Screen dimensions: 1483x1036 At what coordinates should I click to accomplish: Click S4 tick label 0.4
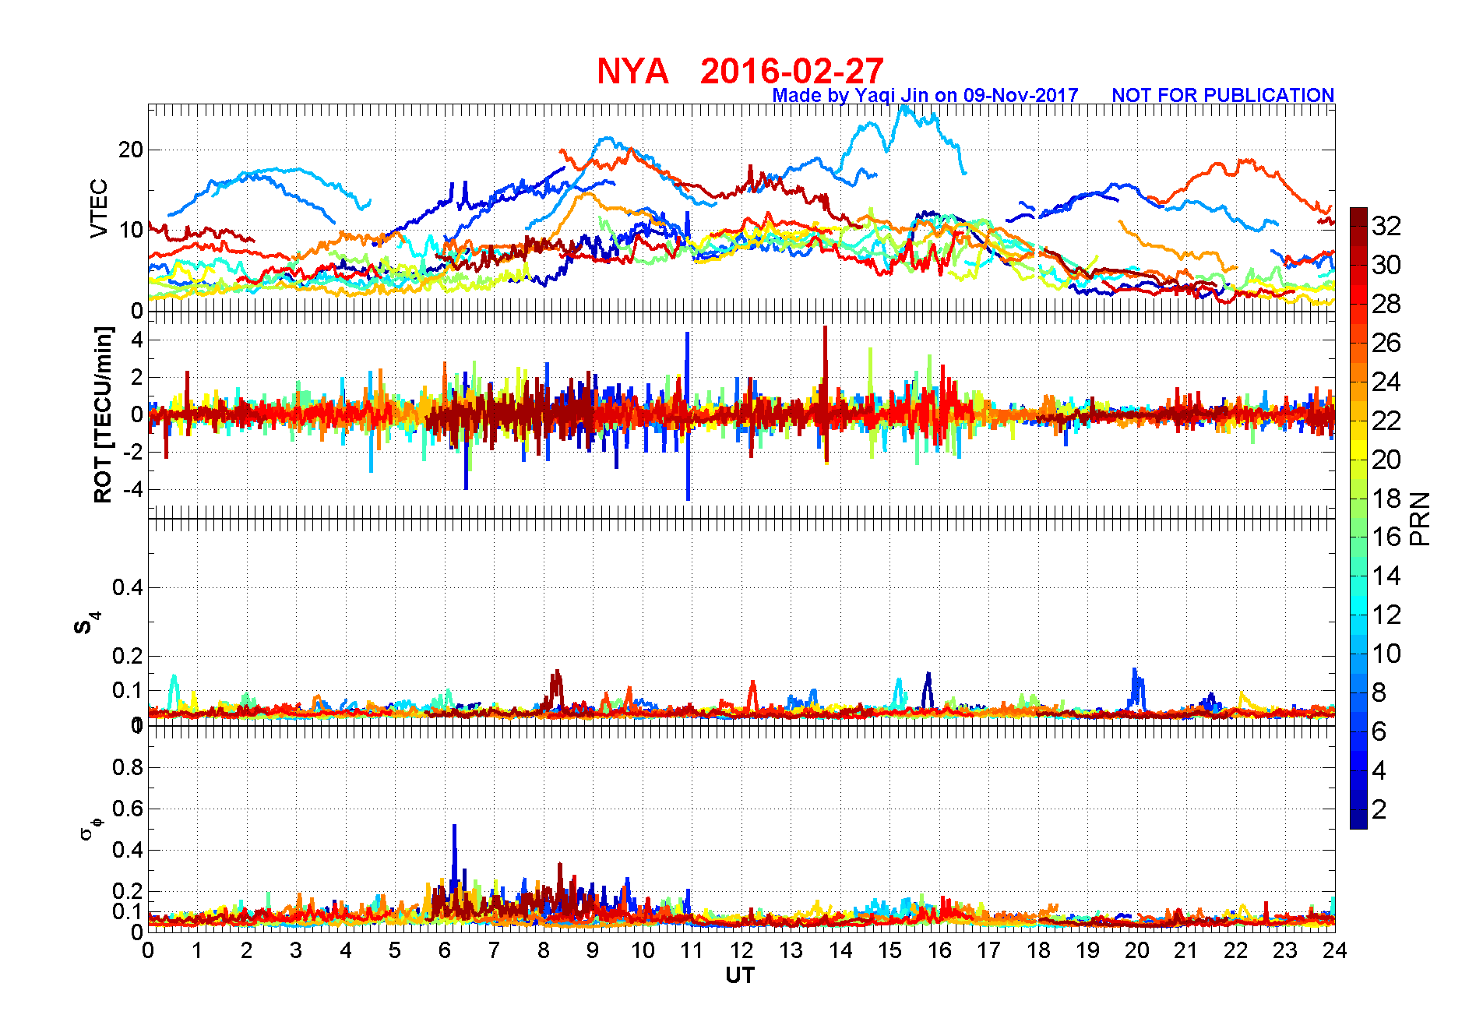click(x=128, y=587)
